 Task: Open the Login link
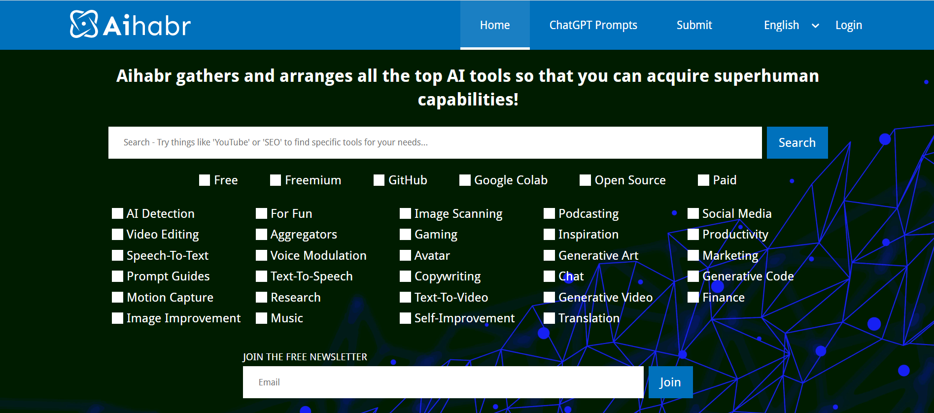click(x=848, y=25)
